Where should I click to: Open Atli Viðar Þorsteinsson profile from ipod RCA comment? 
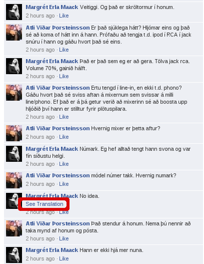[57, 28]
